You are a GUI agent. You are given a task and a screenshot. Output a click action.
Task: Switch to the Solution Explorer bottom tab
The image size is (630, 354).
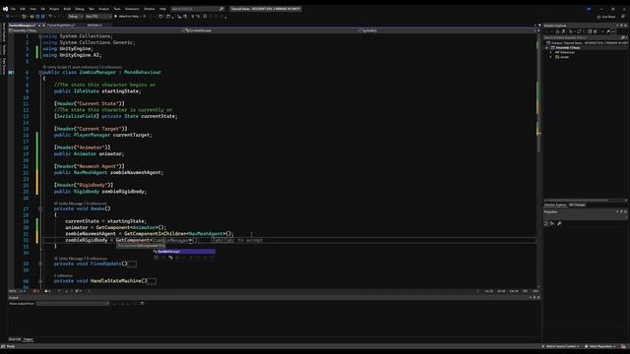(x=555, y=206)
